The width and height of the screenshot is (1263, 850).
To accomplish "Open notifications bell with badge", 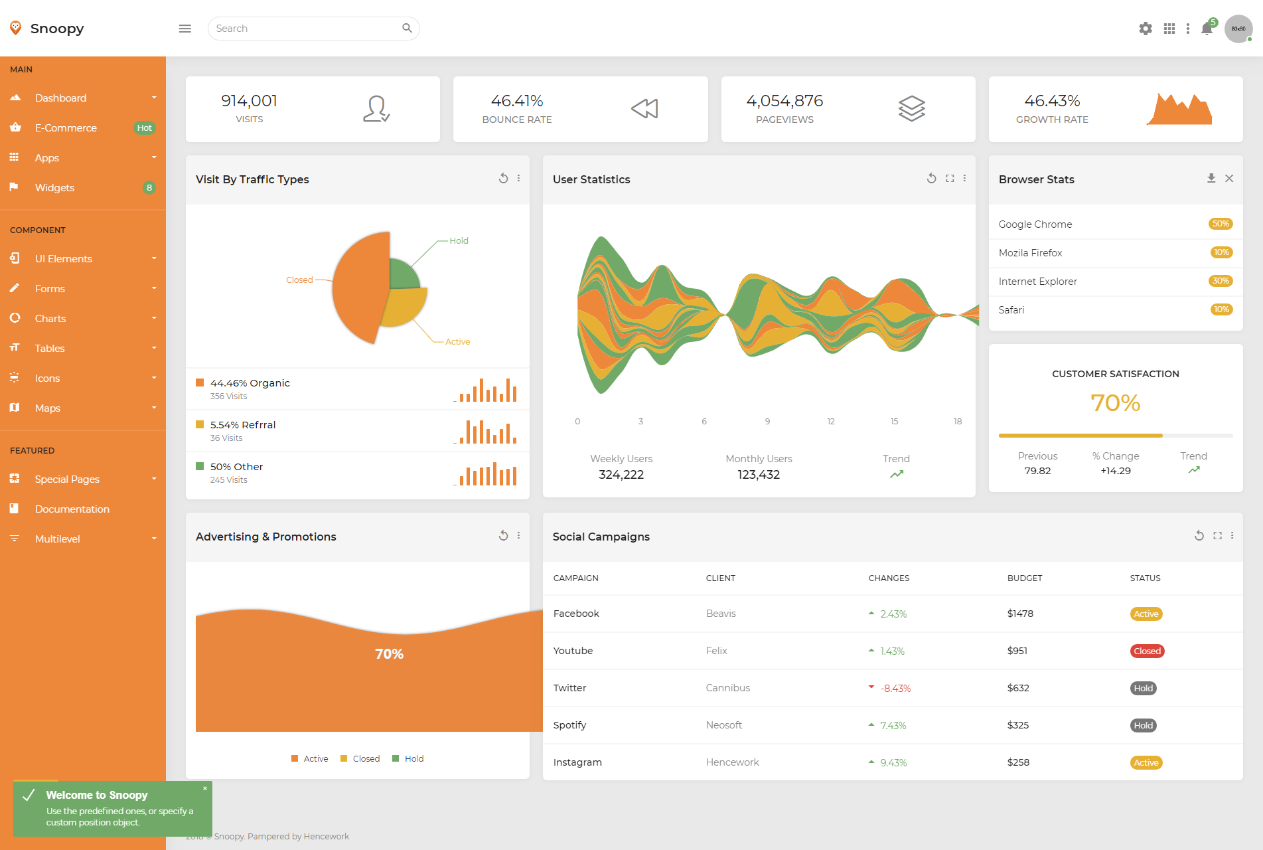I will [x=1207, y=29].
